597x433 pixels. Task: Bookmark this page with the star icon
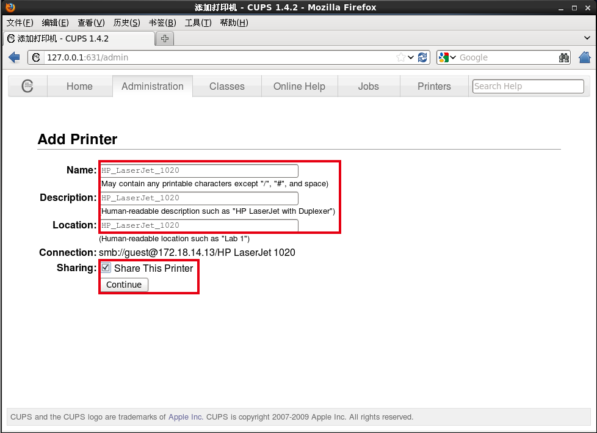tap(400, 57)
